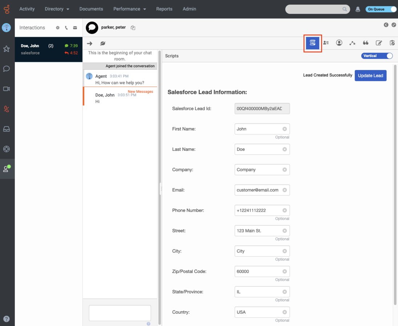
Task: Select the Doe, John interaction
Action: tap(49, 49)
